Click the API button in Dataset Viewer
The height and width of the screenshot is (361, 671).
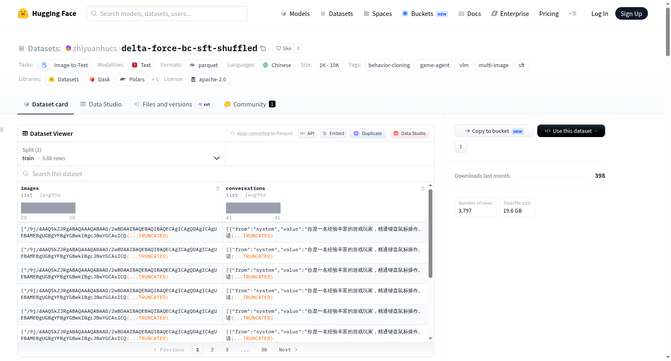point(307,133)
